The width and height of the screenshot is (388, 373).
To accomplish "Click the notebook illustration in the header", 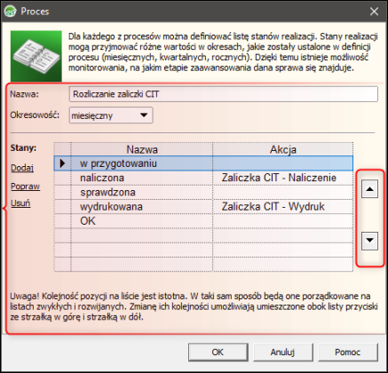I will point(36,56).
